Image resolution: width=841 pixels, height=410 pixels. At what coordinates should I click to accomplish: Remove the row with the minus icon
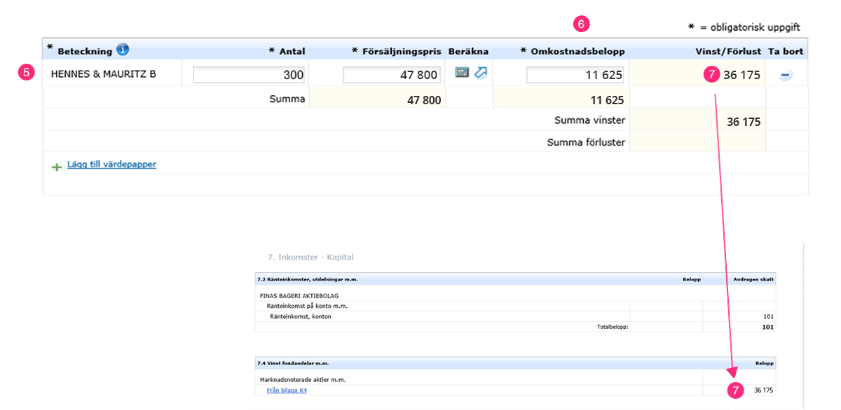[x=786, y=75]
